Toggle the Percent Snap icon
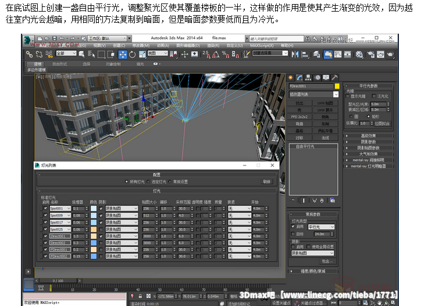The image size is (421, 306). 225,55
